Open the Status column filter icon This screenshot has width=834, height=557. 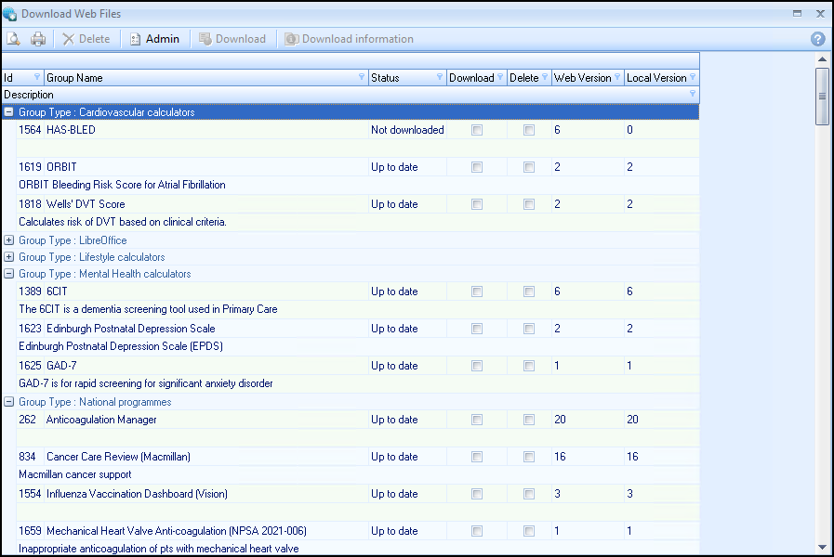click(440, 78)
